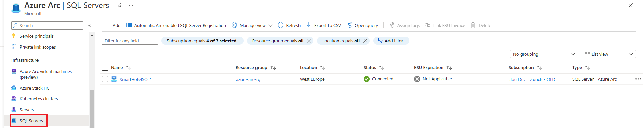The image size is (643, 128).
Task: Open the ellipsis menu beside the blade title
Action: tap(131, 5)
